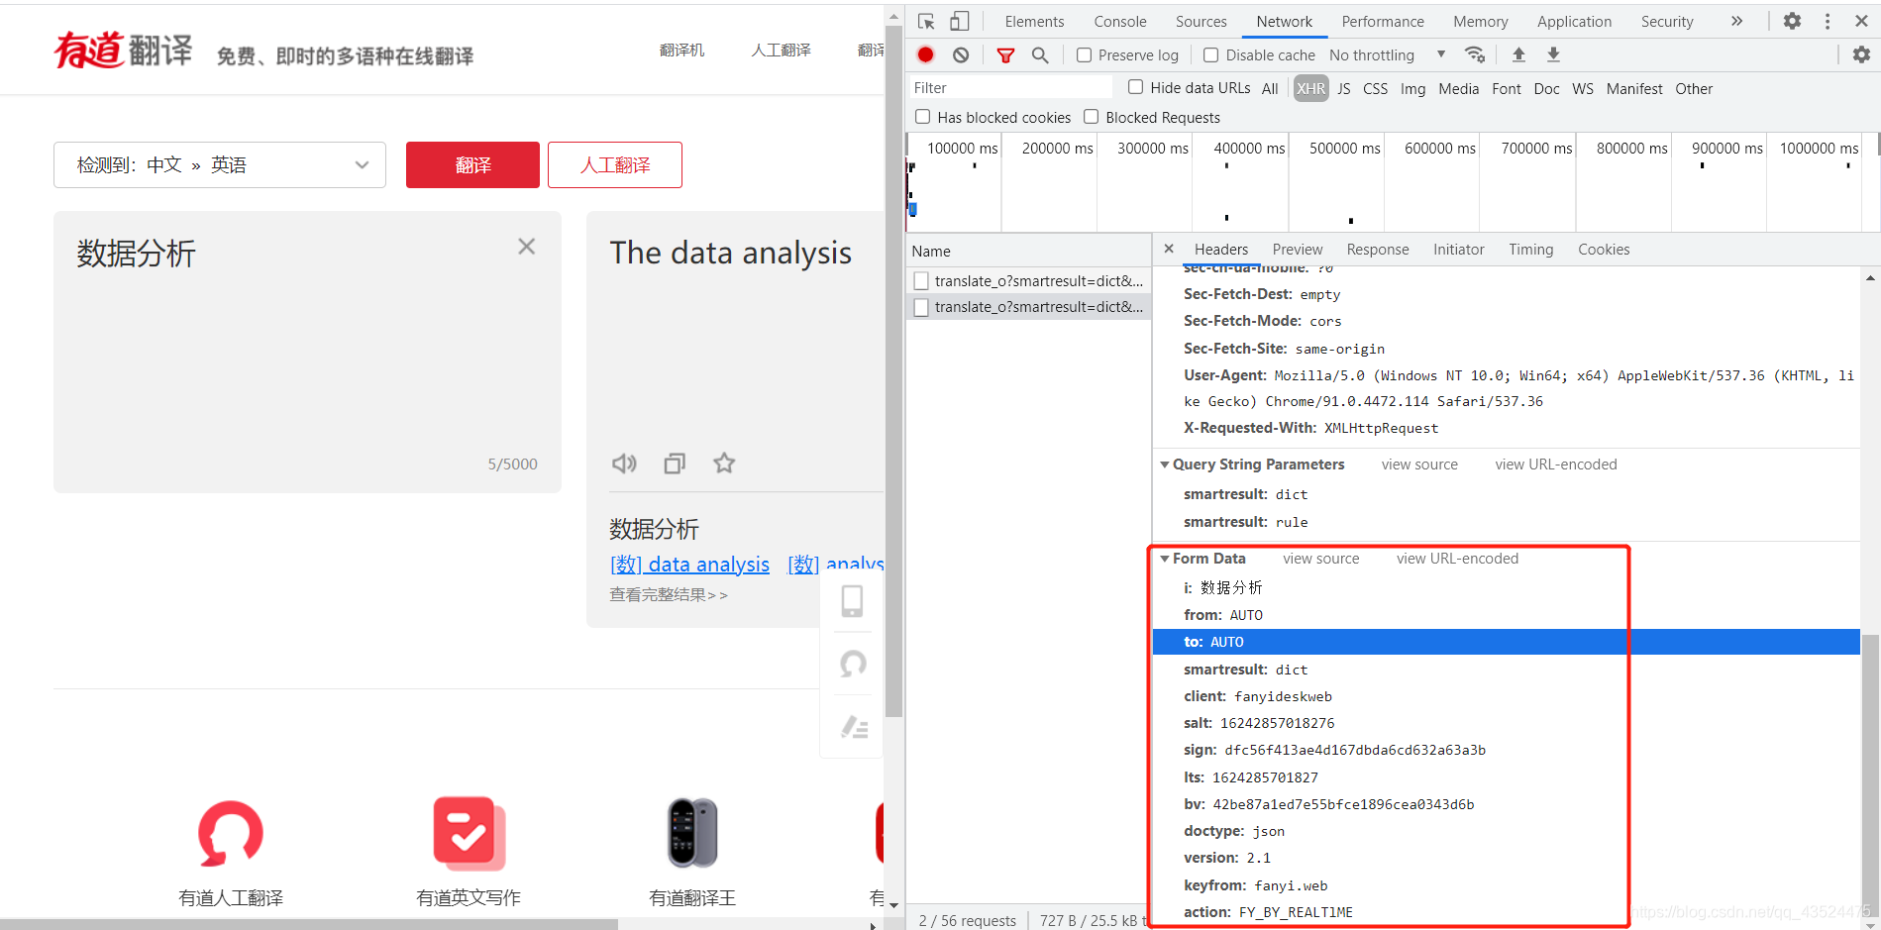Open language selection dropdown
This screenshot has width=1881, height=930.
(220, 164)
